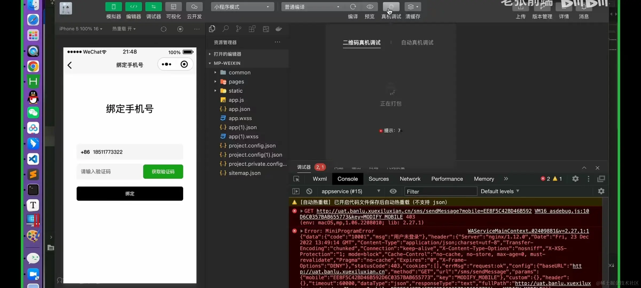Select the 自动真机调试 tab
The image size is (641, 288).
417,43
